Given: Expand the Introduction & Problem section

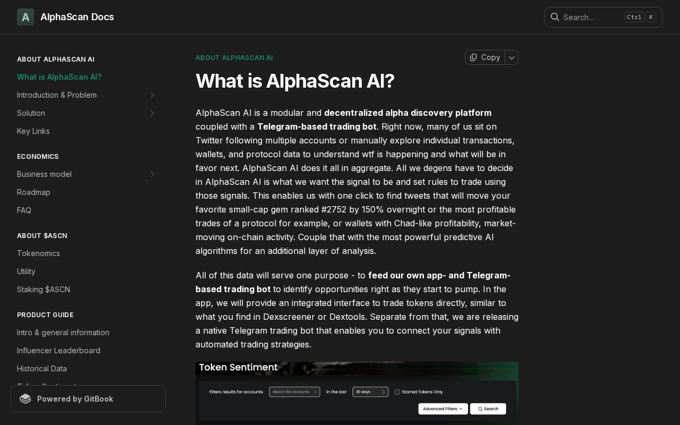Looking at the screenshot, I should [152, 95].
